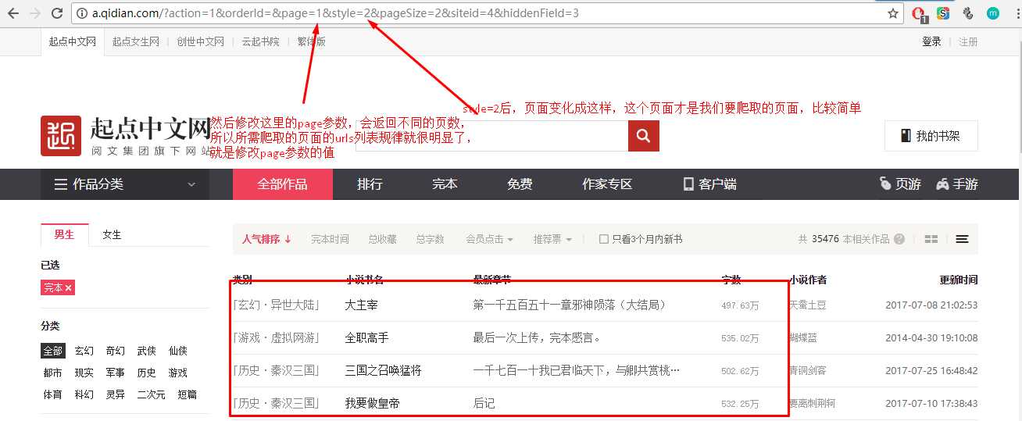1022x421 pixels.
Task: Open 页游 web games link
Action: (900, 184)
